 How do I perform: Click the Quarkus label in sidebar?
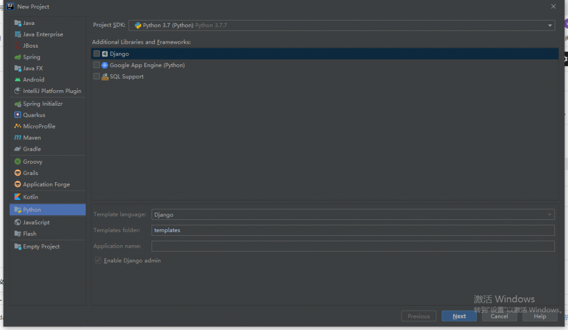34,115
